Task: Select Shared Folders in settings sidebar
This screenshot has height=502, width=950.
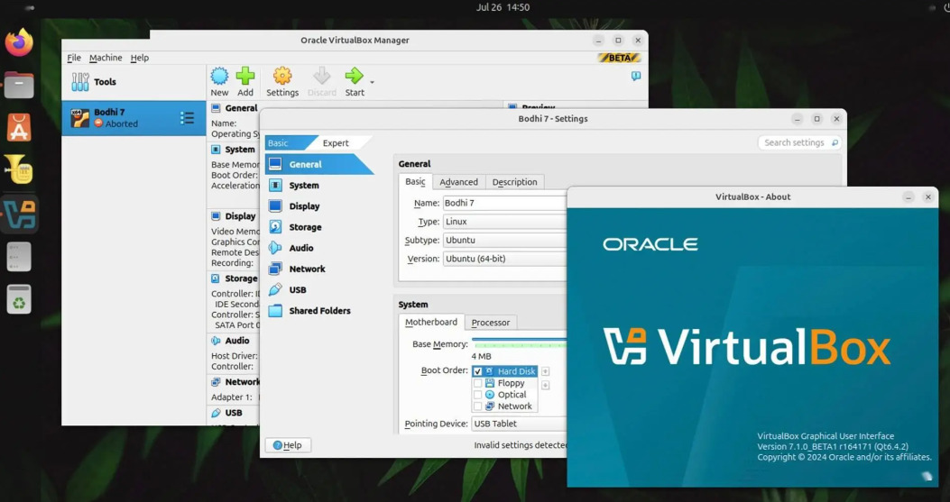Action: [x=319, y=311]
